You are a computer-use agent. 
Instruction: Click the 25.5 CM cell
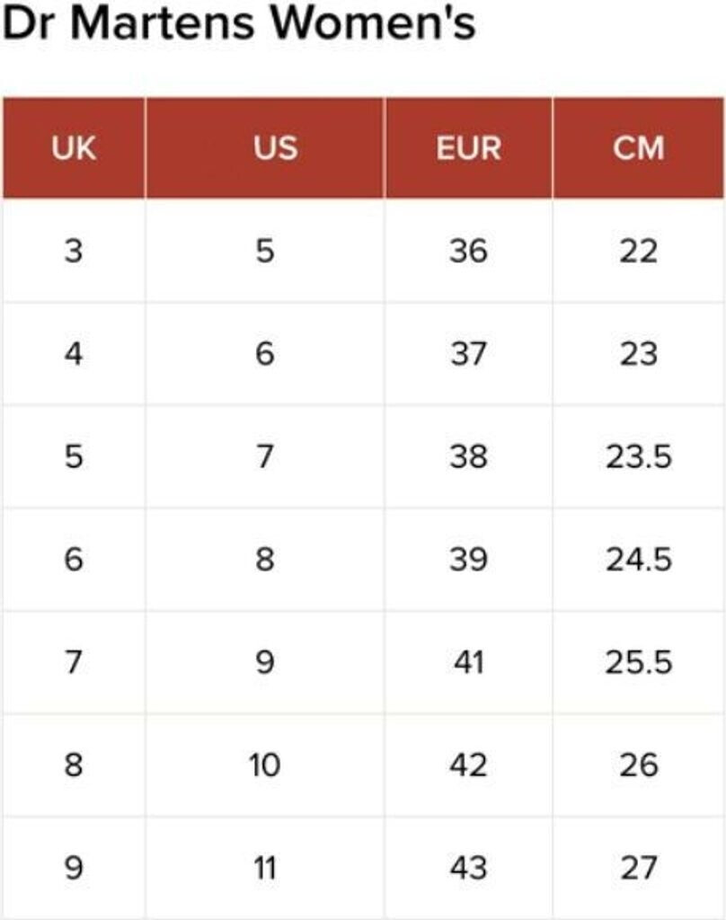[x=639, y=663]
